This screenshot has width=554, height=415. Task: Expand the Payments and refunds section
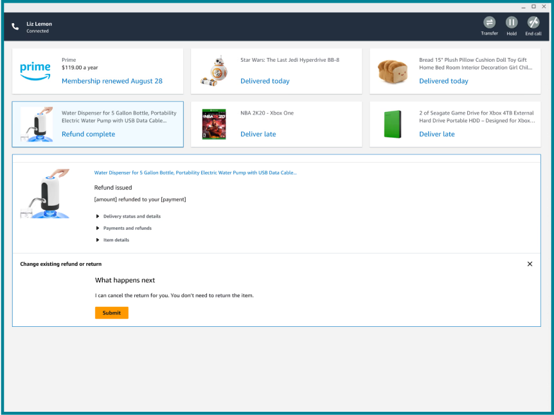127,228
